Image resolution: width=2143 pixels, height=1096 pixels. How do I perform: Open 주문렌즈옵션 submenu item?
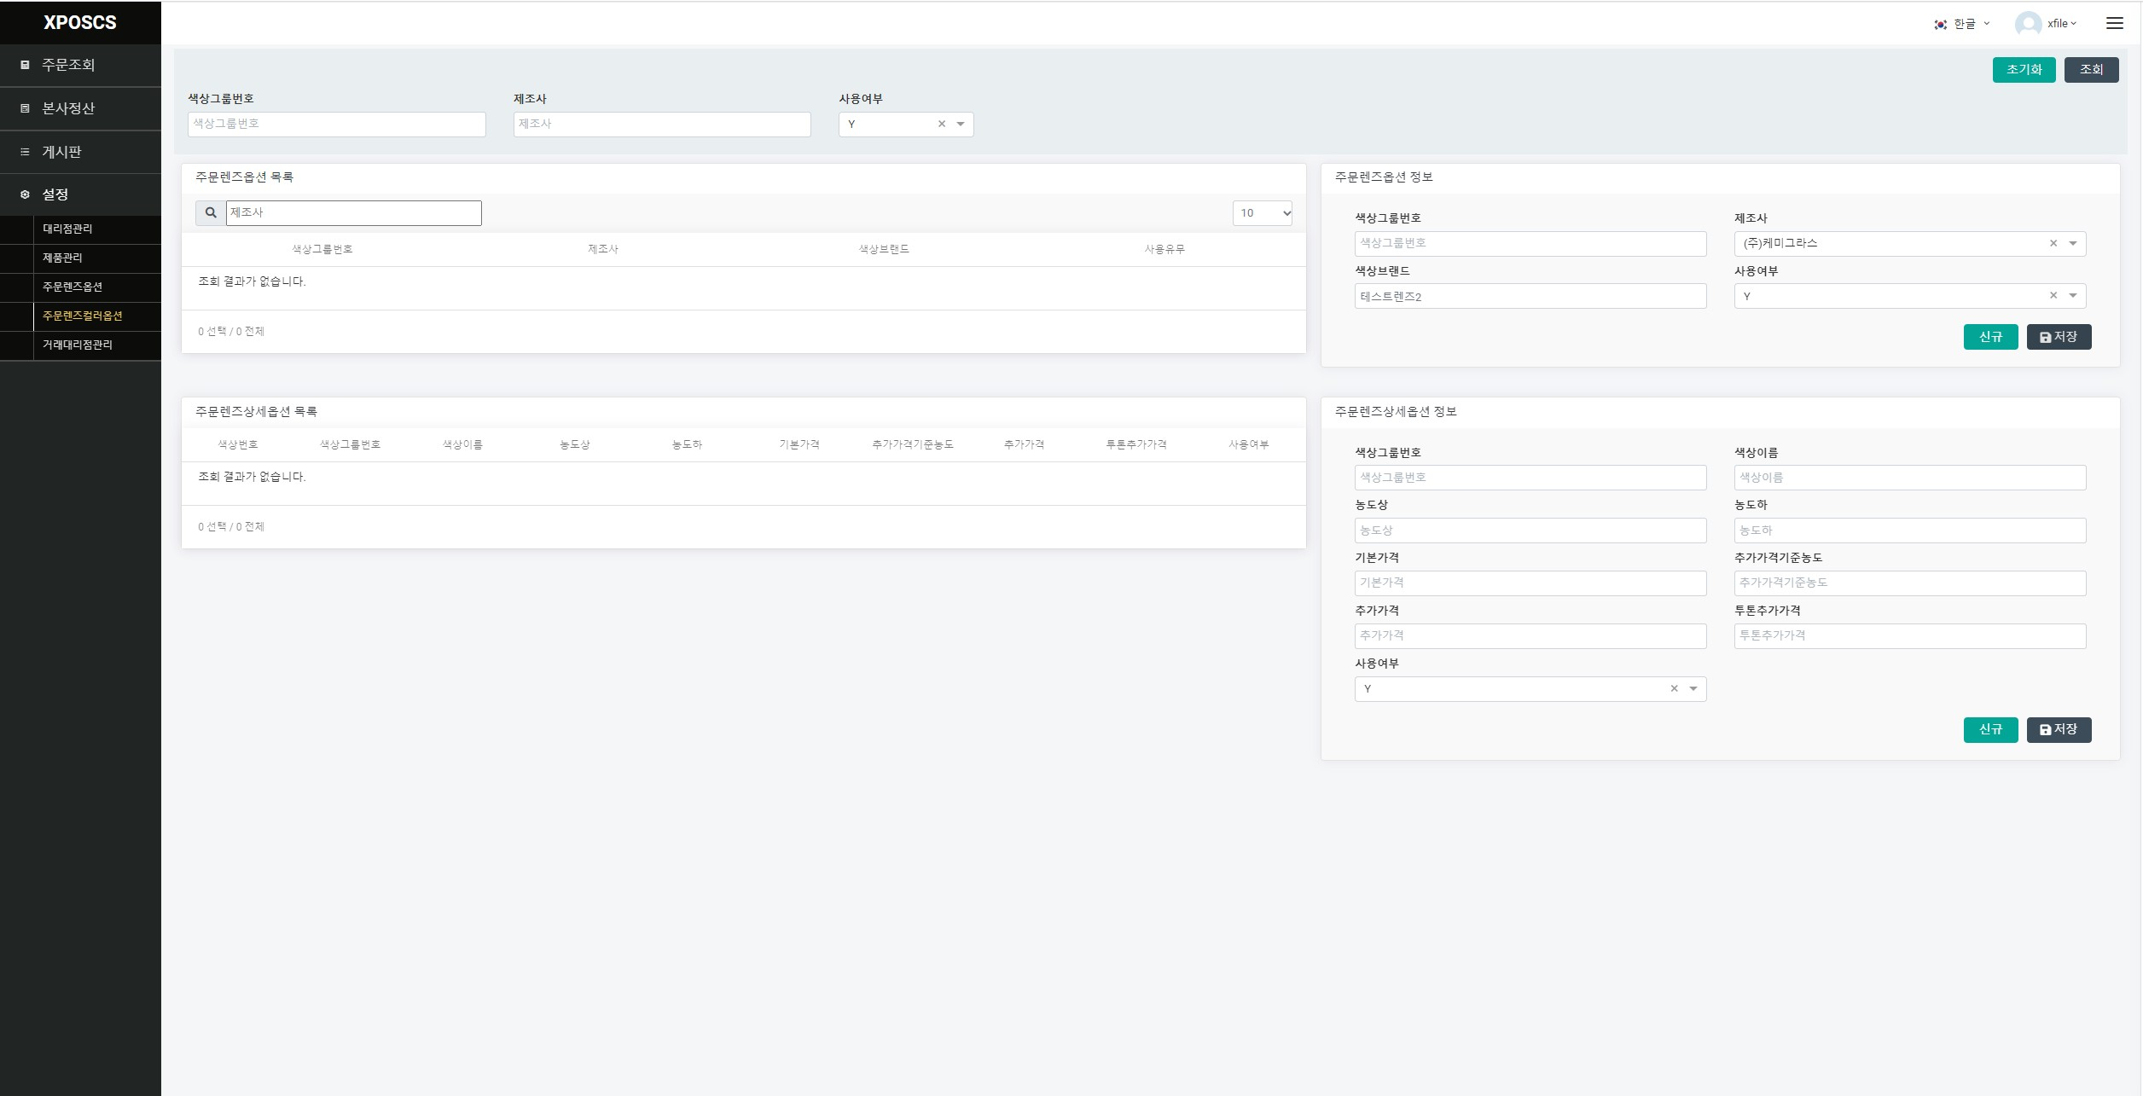73,287
